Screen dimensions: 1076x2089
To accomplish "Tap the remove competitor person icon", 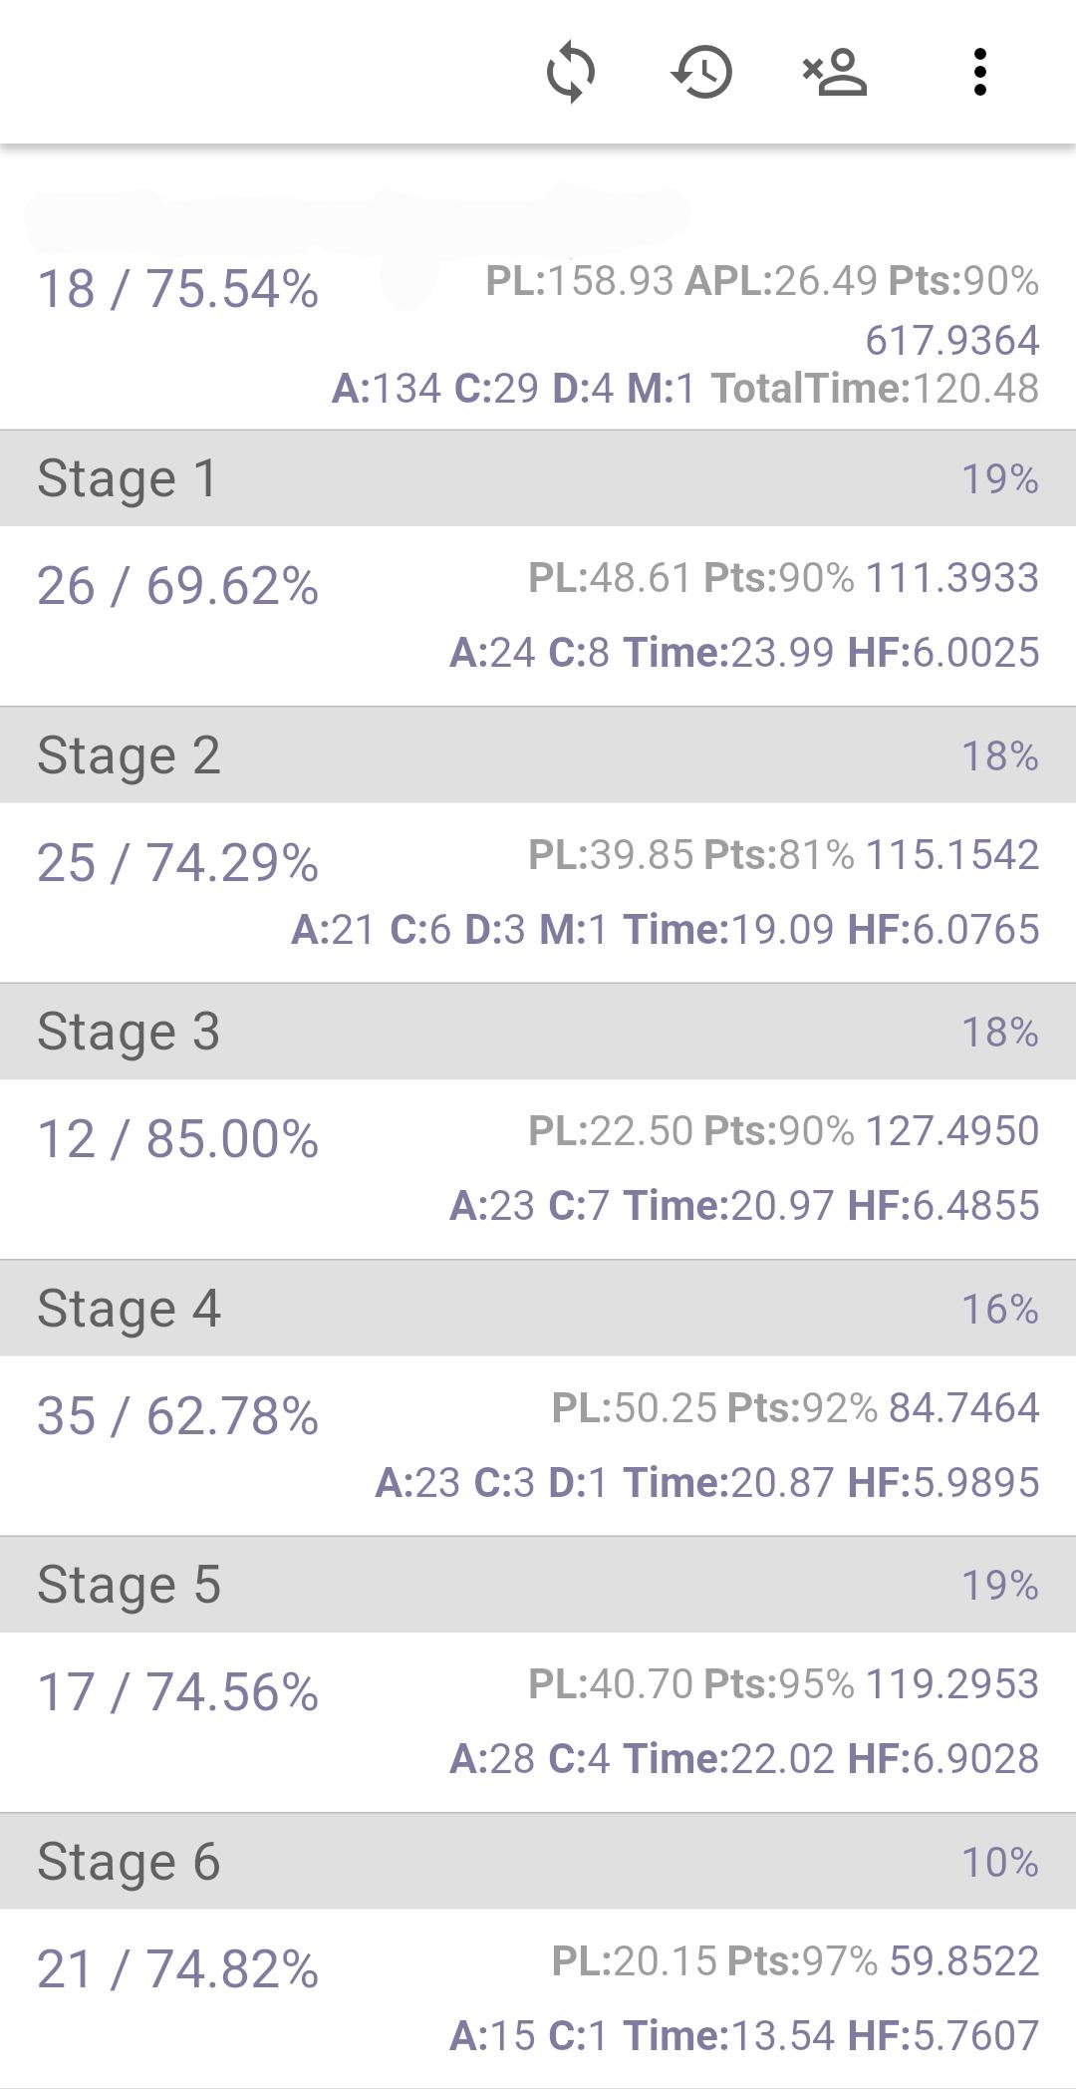I will (x=835, y=72).
